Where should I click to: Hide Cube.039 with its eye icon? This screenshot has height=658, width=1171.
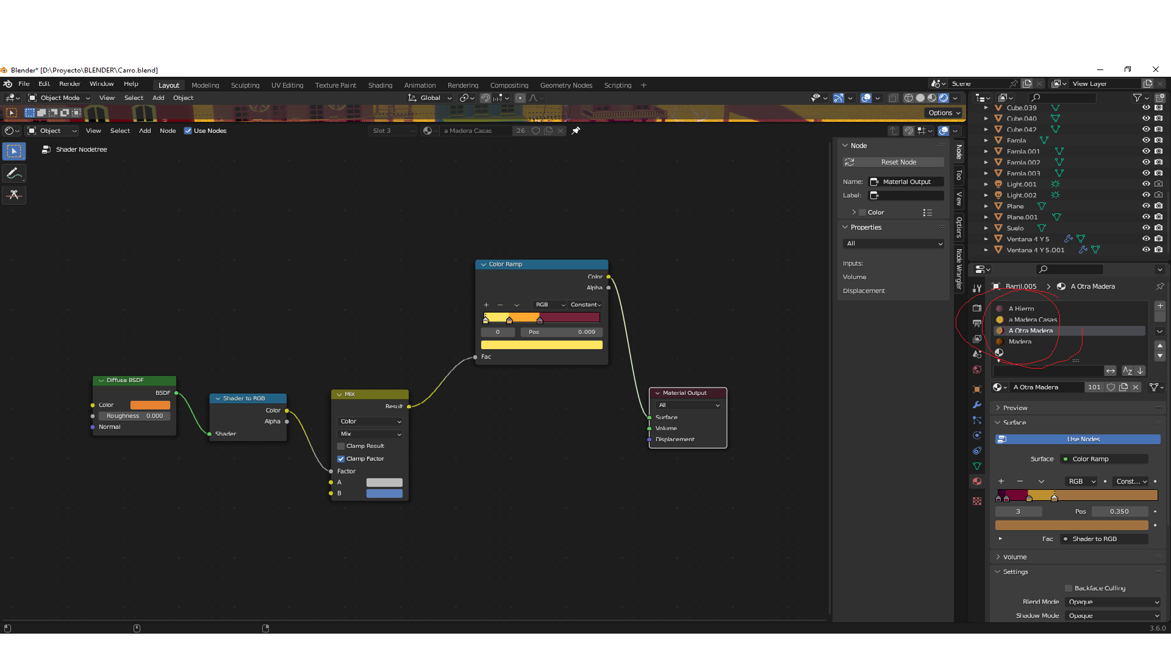(x=1146, y=108)
